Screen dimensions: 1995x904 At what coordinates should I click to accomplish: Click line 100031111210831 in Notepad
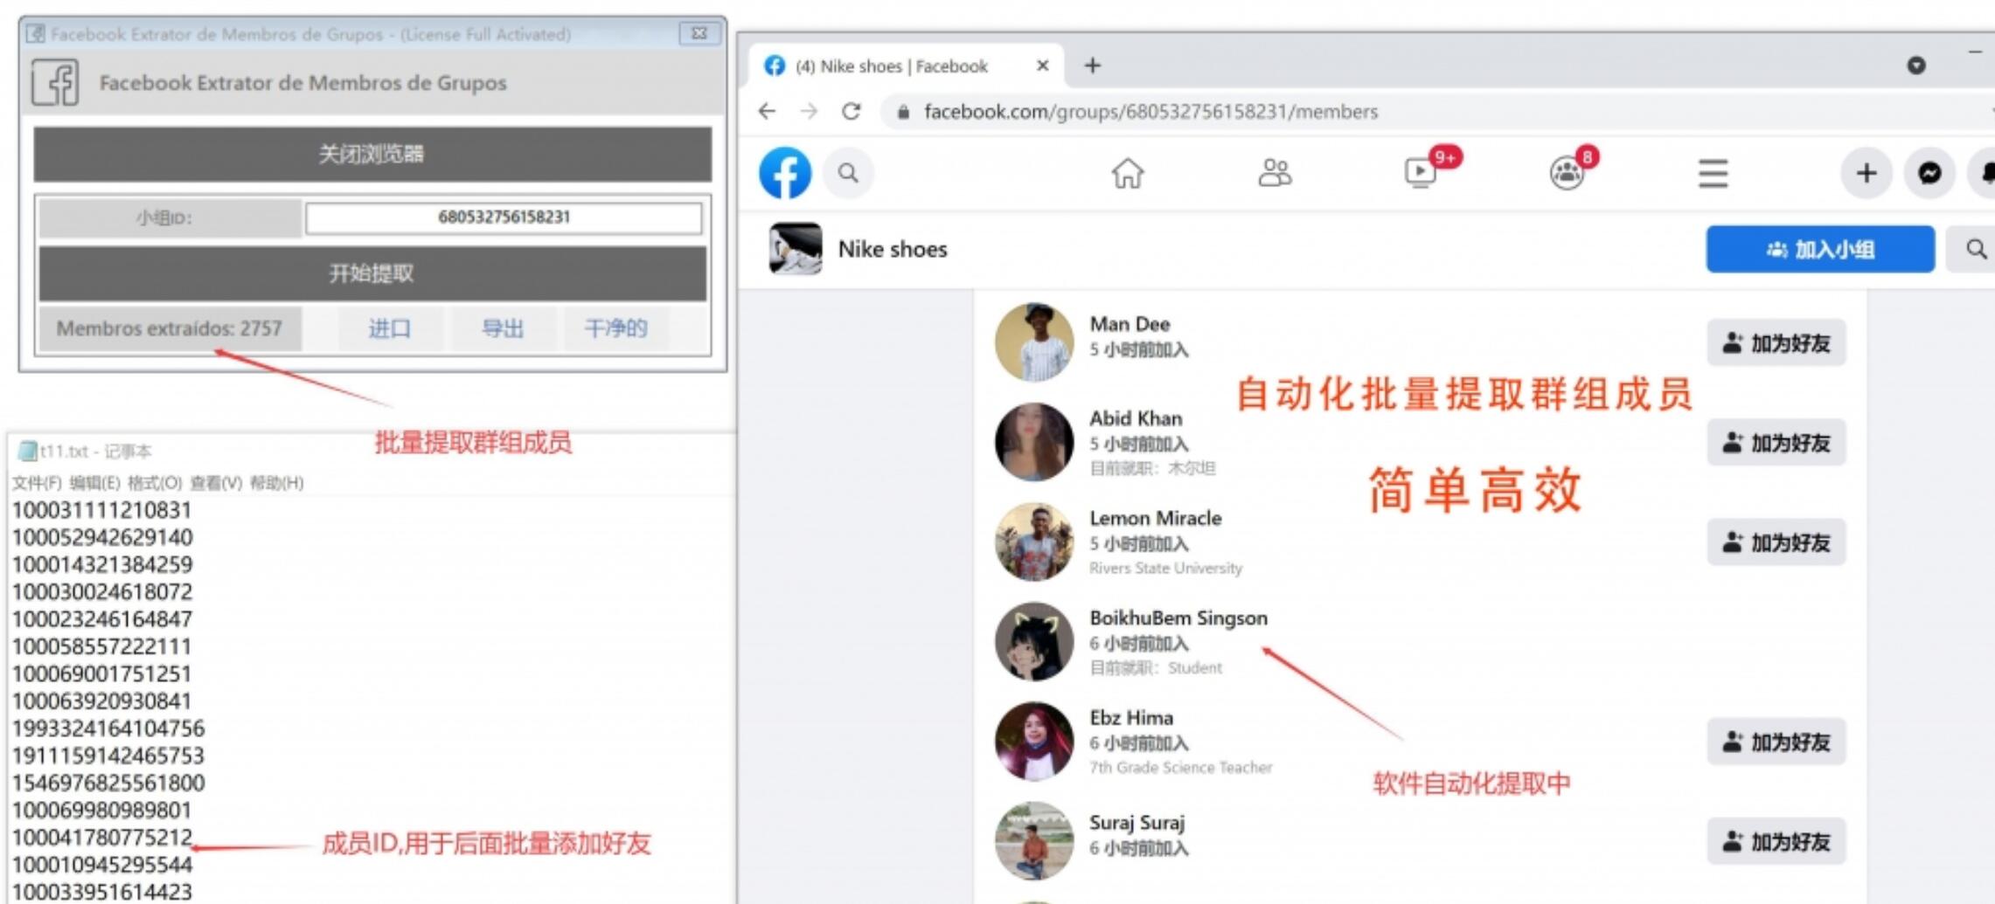click(x=101, y=510)
